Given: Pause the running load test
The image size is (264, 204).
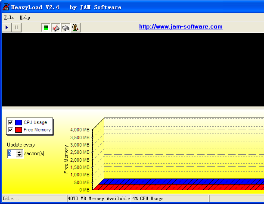Looking at the screenshot, I should pos(16,27).
